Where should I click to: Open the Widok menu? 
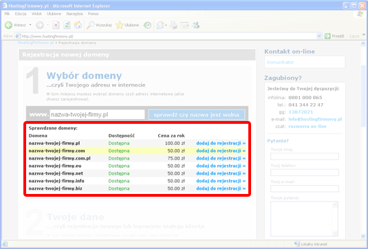pos(36,14)
